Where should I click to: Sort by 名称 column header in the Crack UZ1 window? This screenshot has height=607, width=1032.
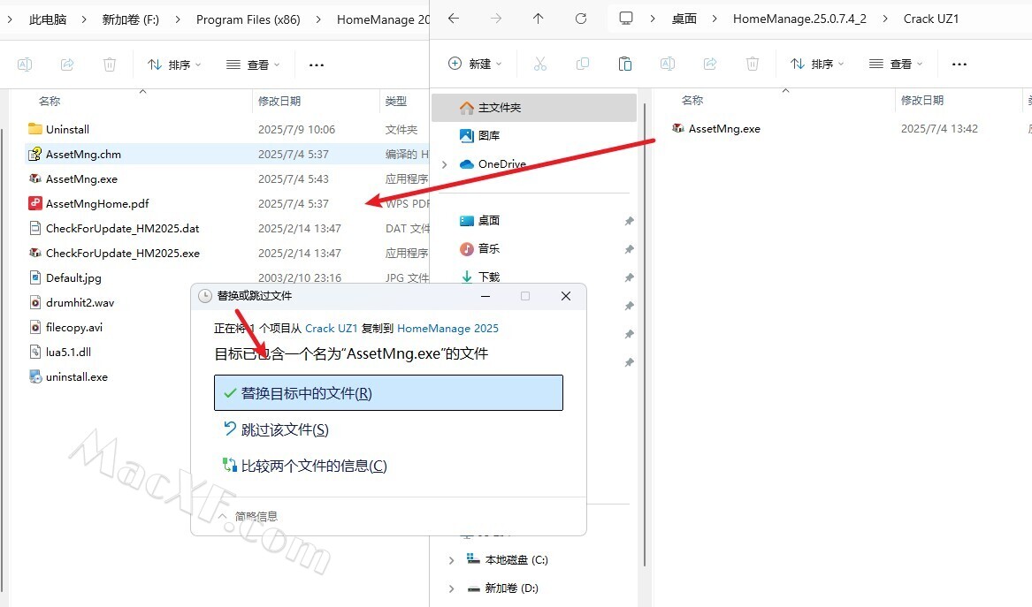[692, 101]
